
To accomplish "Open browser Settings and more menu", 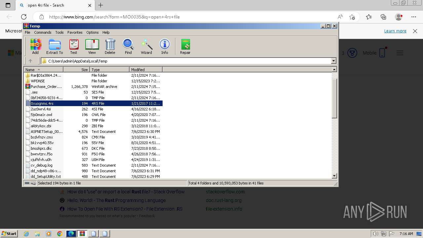I will (x=414, y=17).
